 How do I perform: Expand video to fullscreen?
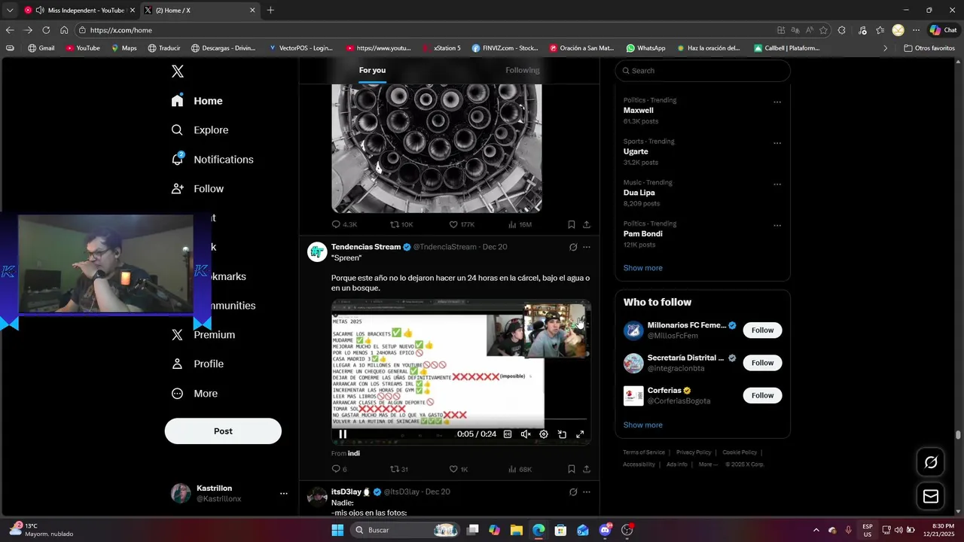580,434
